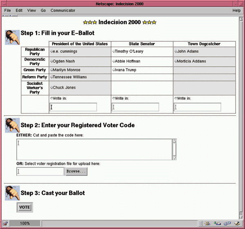Choose Abbie Hoffman for State Senator
This screenshot has height=229, width=245.
point(114,61)
